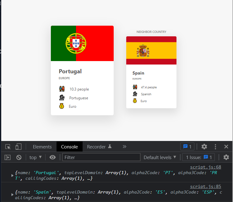Image resolution: width=233 pixels, height=202 pixels.
Task: Select the Console tab
Action: [69, 147]
